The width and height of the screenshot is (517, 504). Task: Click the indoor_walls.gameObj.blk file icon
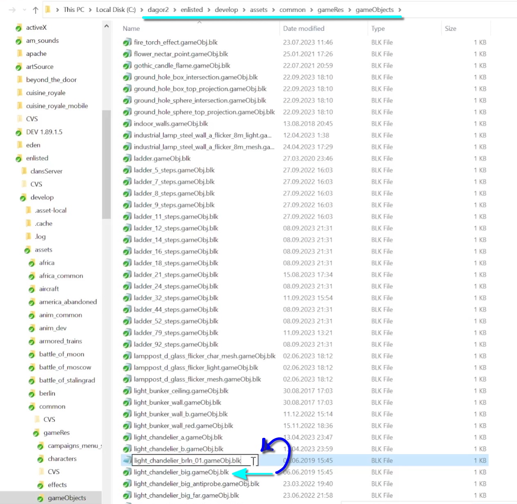(x=127, y=124)
